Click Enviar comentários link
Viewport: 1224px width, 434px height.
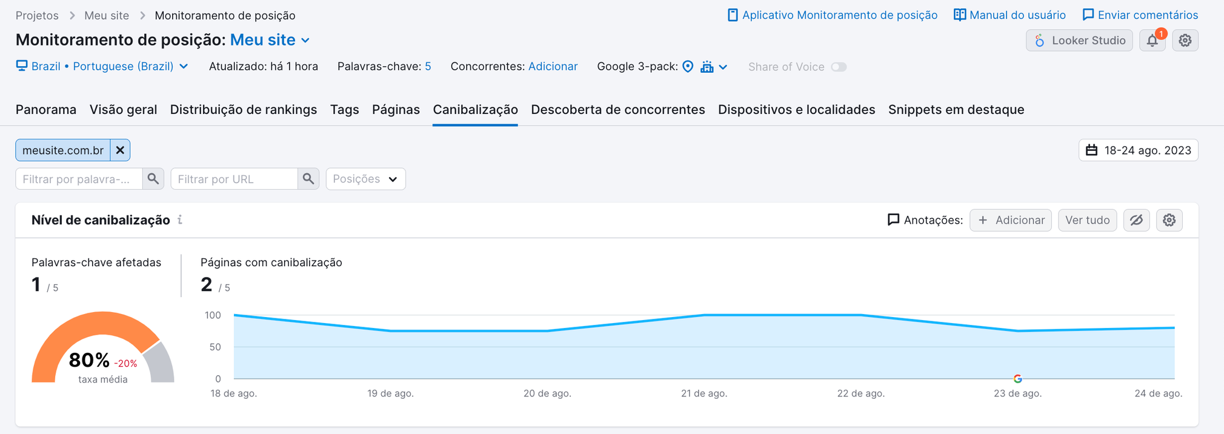[x=1140, y=15]
